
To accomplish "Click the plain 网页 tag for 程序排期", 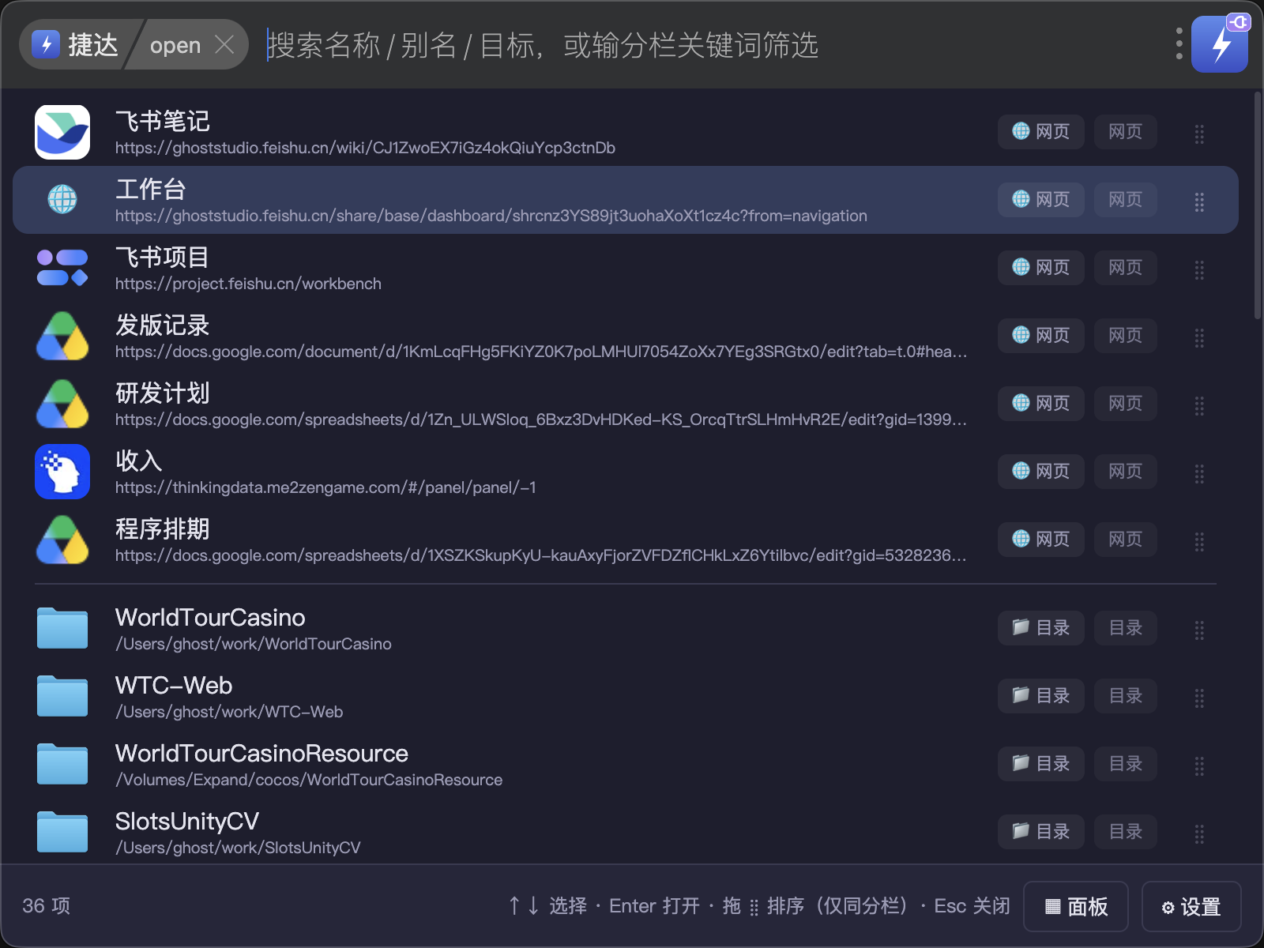I will click(1126, 539).
